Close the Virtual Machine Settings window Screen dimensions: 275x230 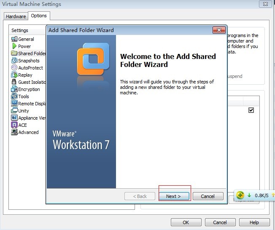point(265,4)
